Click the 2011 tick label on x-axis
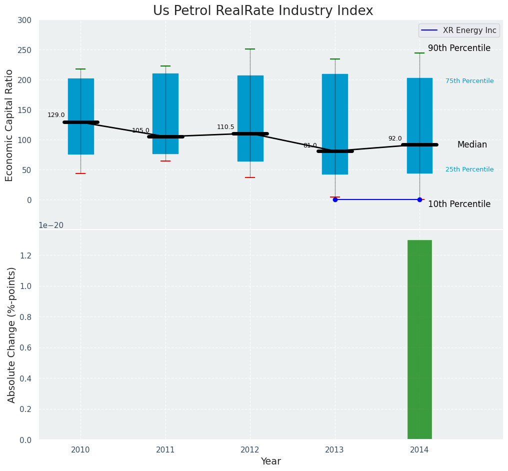 (x=165, y=450)
